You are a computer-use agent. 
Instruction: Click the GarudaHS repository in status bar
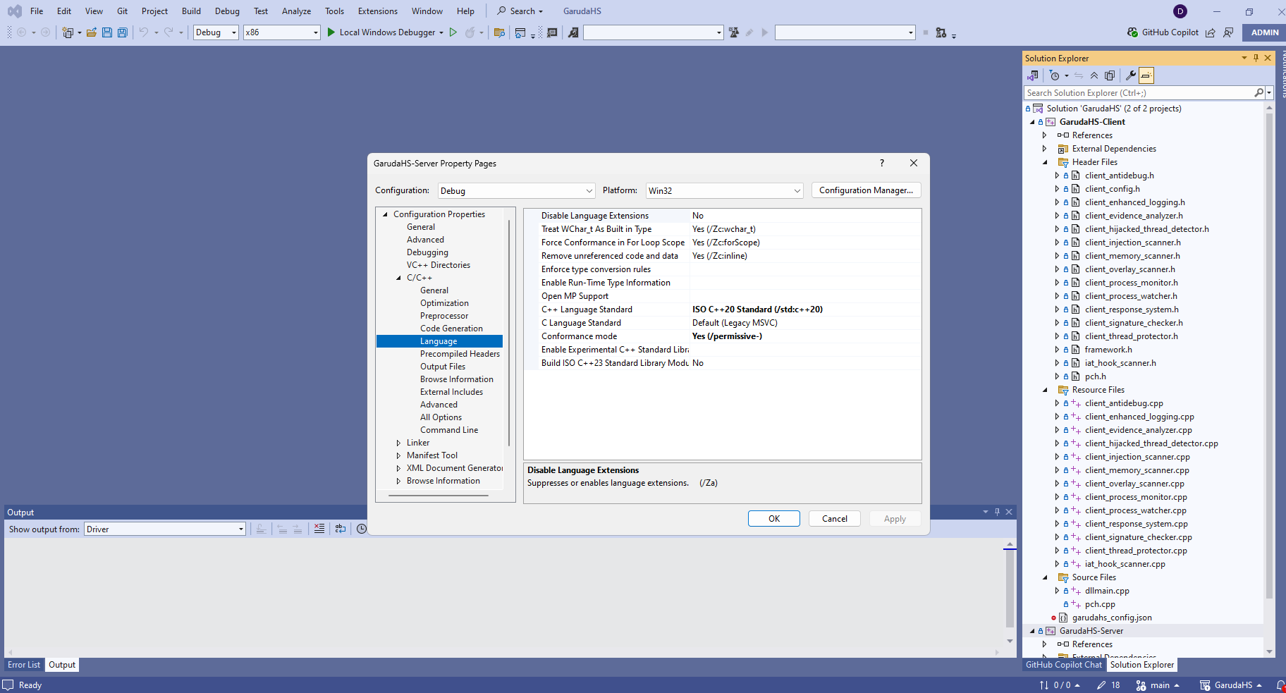pyautogui.click(x=1230, y=685)
